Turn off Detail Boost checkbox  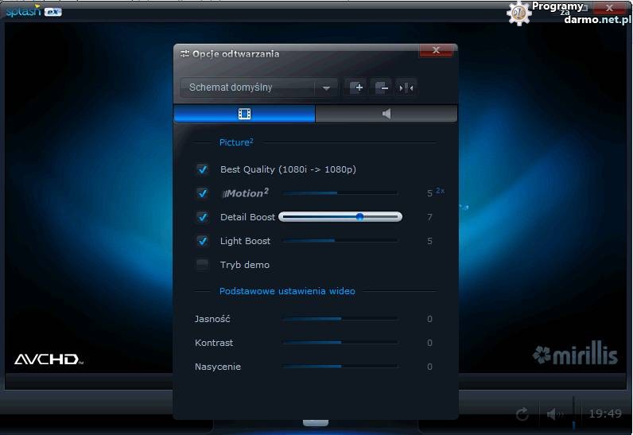tap(202, 217)
